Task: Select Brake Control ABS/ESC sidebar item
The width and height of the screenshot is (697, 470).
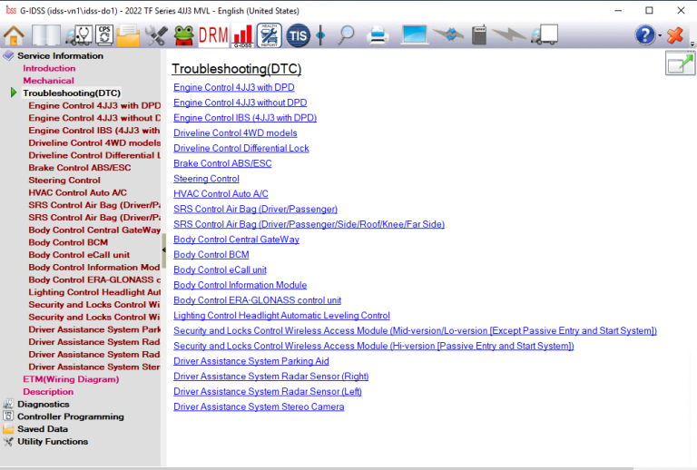Action: [80, 168]
